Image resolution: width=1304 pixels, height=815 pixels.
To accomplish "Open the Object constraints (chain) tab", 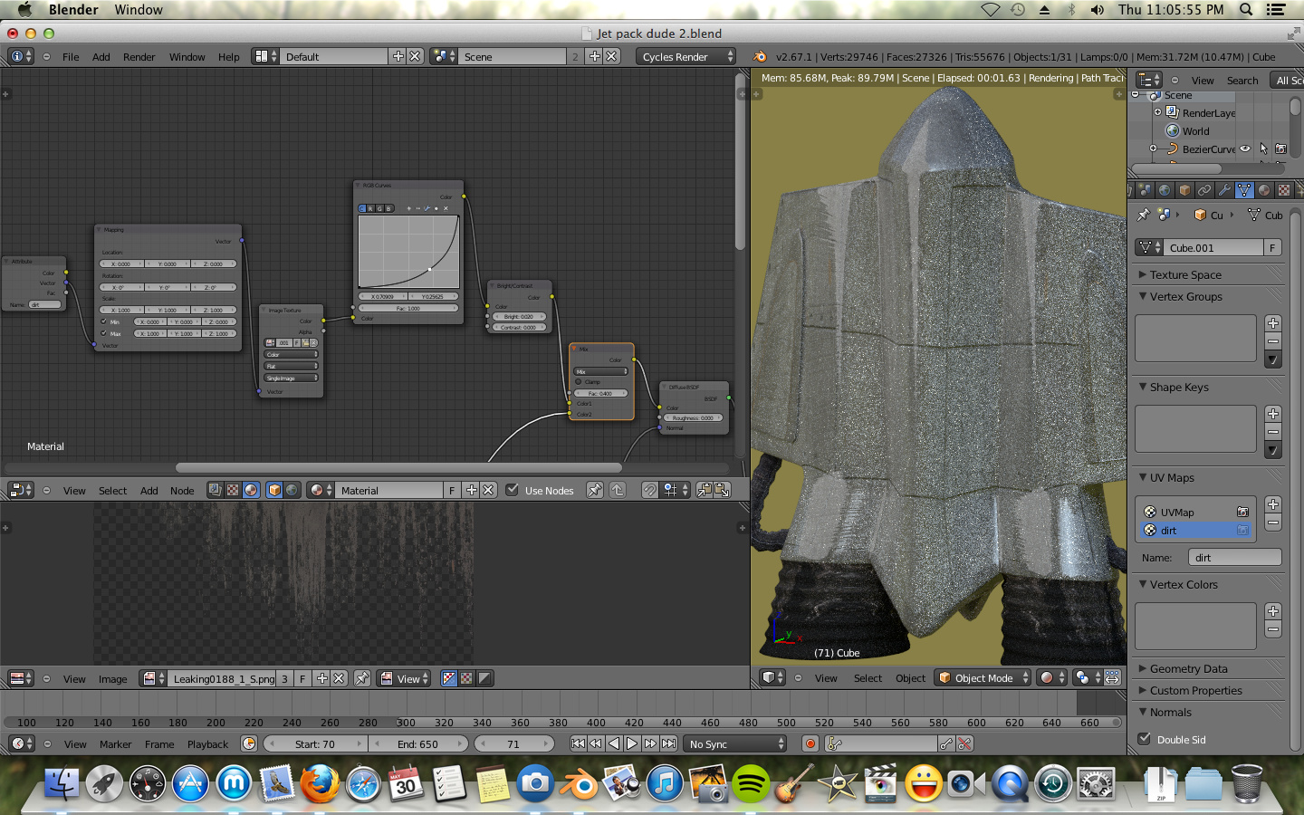I will tap(1204, 190).
